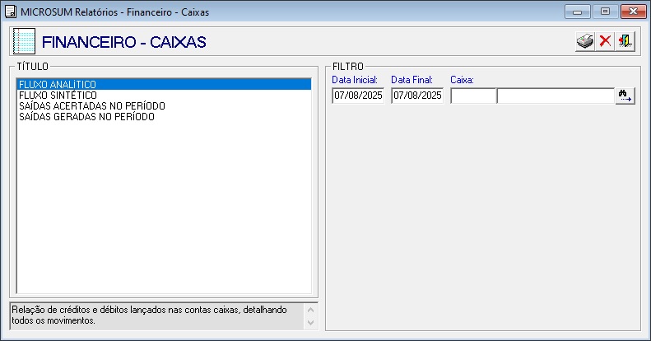Click the Caixa code input box
Viewport: 651px width, 341px height.
tap(473, 96)
